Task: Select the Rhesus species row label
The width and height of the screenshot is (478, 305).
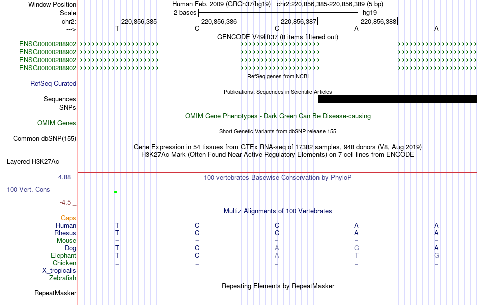Action: [x=65, y=233]
